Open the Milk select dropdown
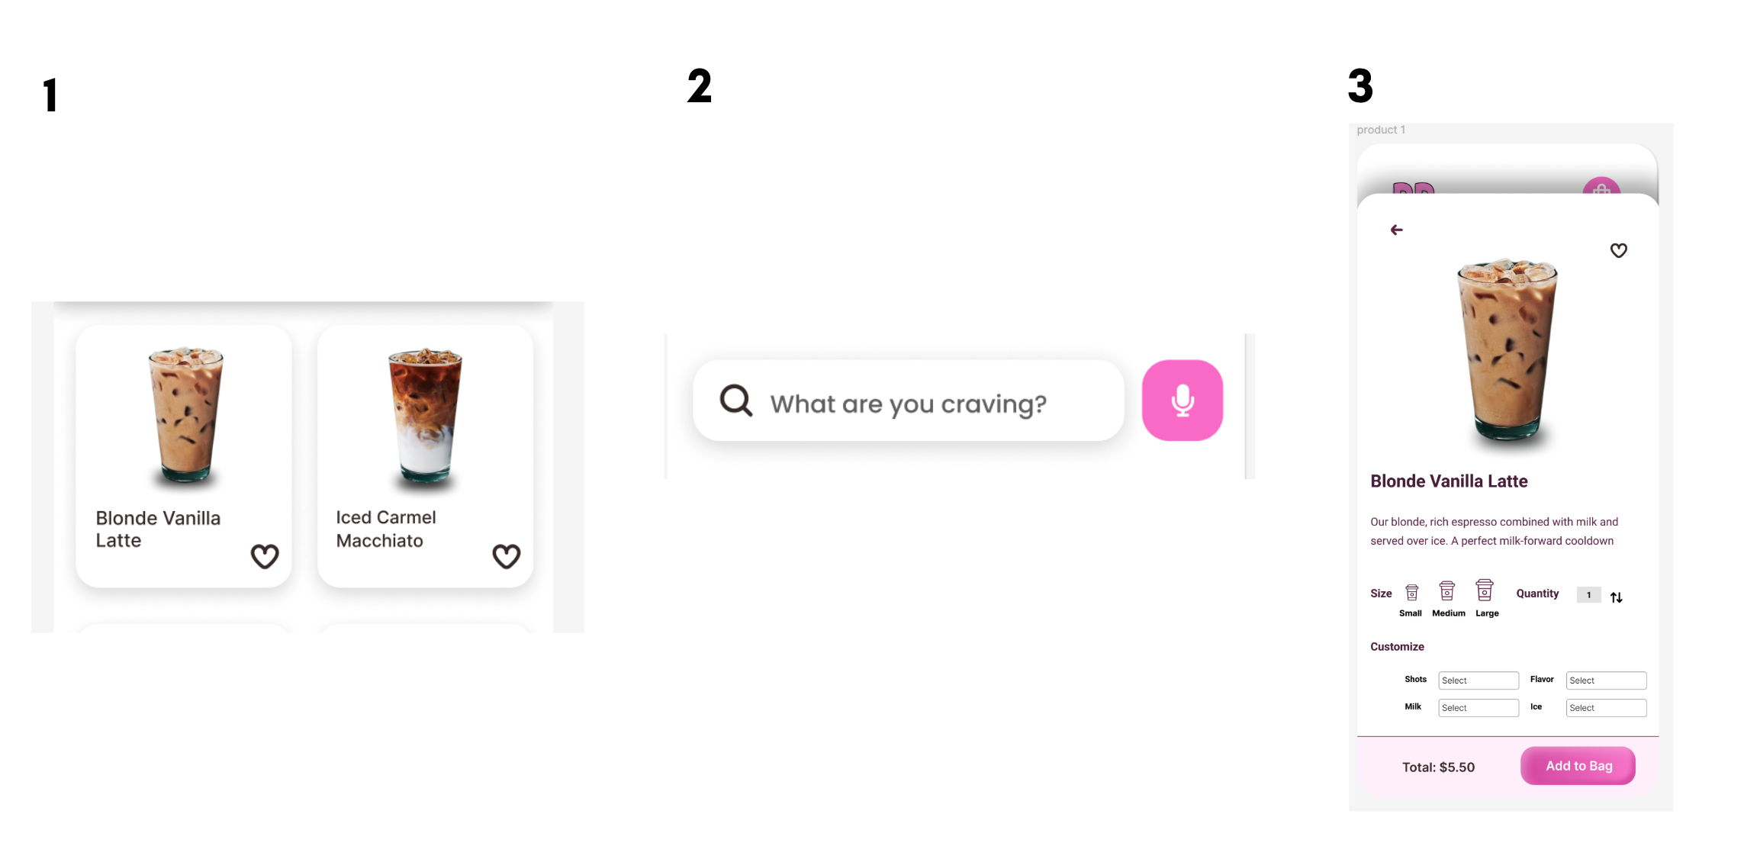1744x859 pixels. click(1478, 708)
